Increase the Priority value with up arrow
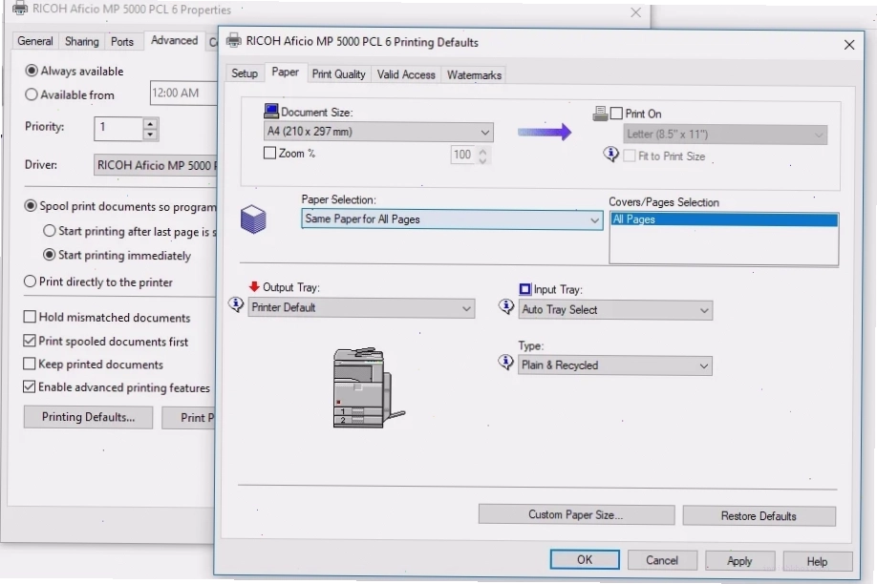 pos(150,123)
